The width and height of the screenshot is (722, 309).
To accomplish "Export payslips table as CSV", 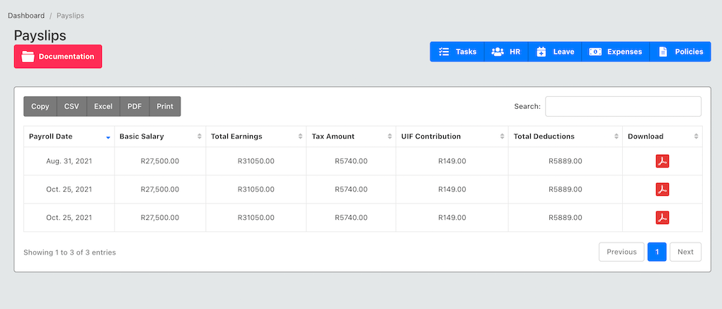I will [x=71, y=106].
